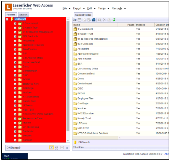Image resolution: width=171 pixels, height=161 pixels.
Task: Expand the 0 Government tree node
Action: (x=15, y=24)
